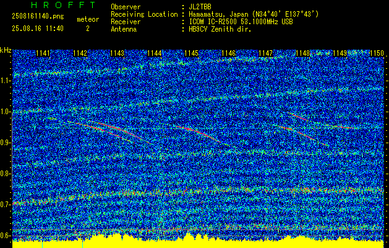Click the Receiving Location label
Screen dimensions: 389x248
(144, 14)
